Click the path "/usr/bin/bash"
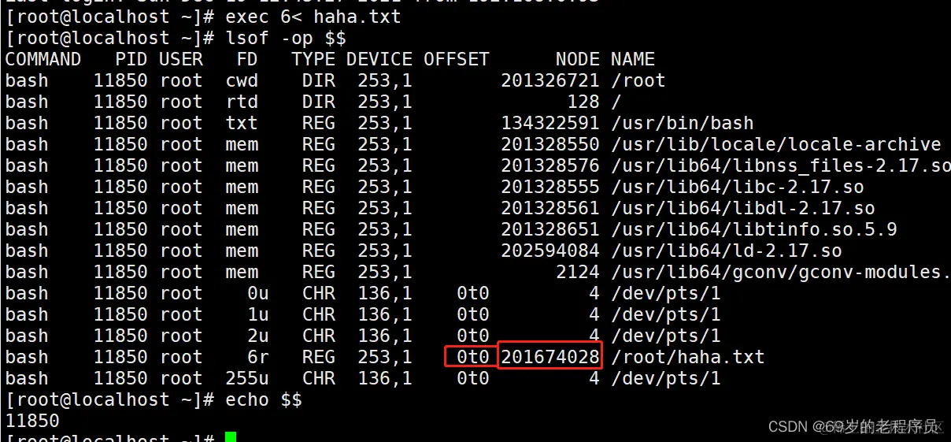Viewport: 951px width, 442px height. 683,123
